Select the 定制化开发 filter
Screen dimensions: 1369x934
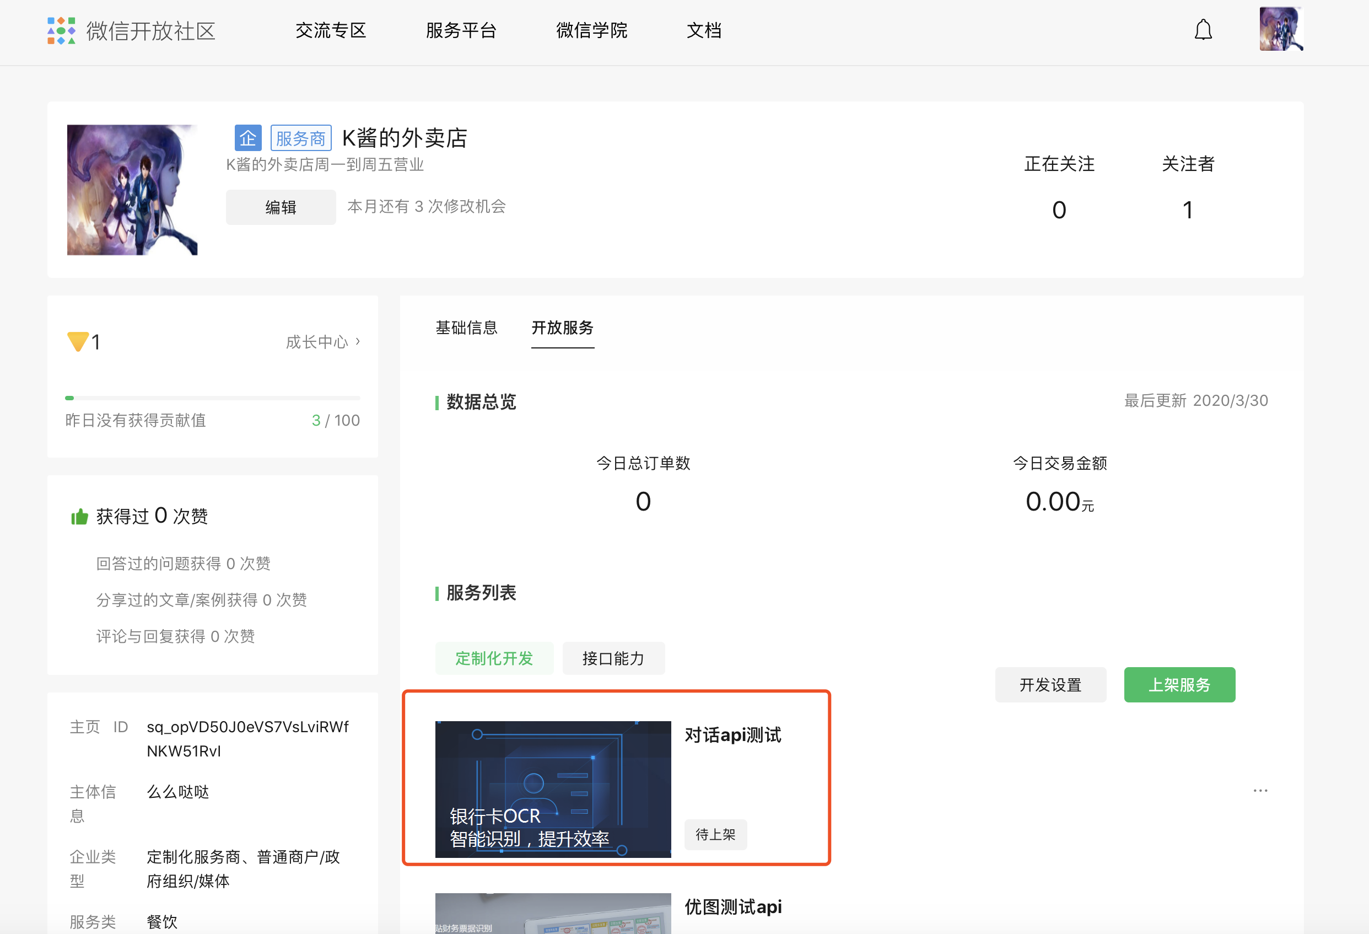494,658
